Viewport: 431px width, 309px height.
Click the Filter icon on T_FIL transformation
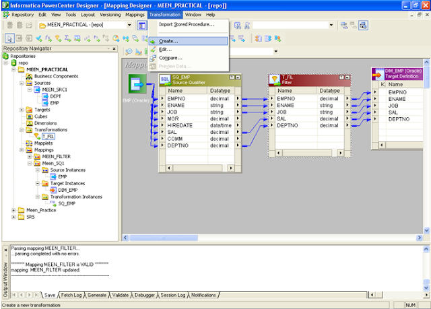274,80
